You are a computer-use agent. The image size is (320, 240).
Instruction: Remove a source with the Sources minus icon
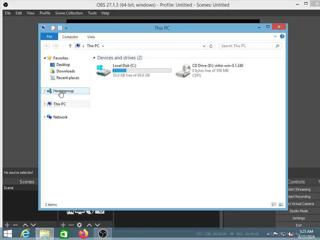[71, 225]
